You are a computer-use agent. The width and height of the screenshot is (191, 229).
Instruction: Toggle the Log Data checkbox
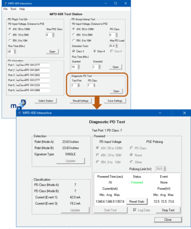tap(142, 210)
